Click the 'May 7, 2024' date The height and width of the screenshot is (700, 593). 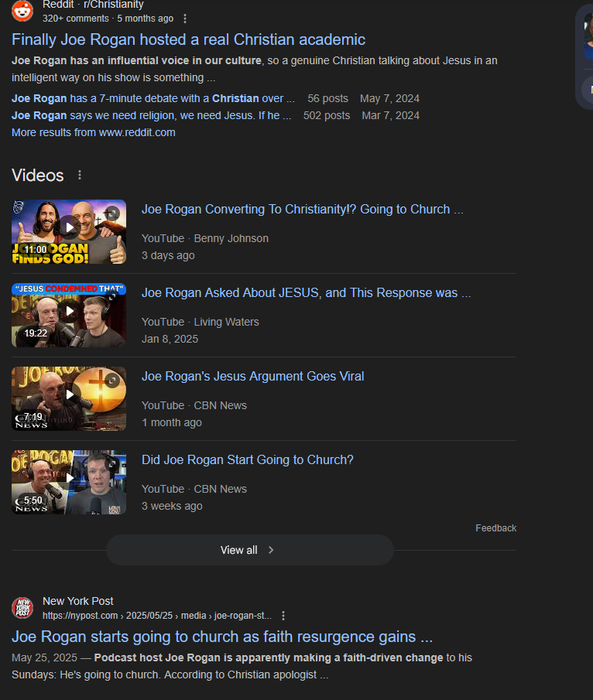click(389, 98)
